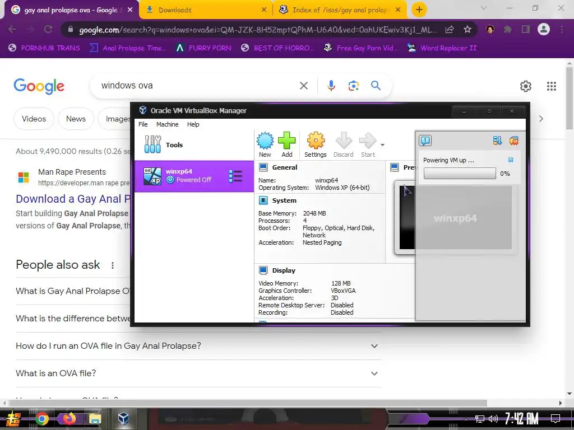Click the notification center options icon beside the delete-finished icon
574x430 pixels.
click(x=497, y=141)
